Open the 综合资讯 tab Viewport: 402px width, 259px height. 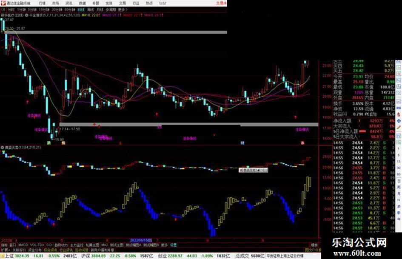click(x=51, y=250)
